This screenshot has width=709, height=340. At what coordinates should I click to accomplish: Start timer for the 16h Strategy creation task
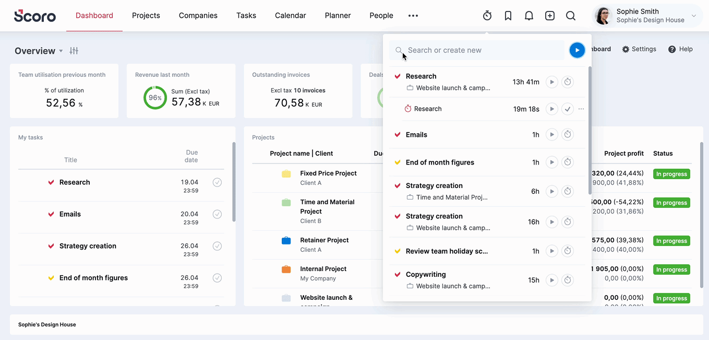point(552,222)
